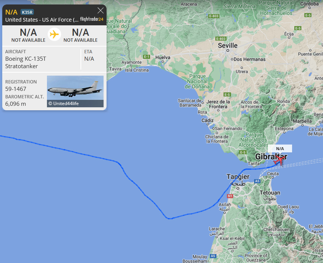This screenshot has height=263, width=323.
Task: Click the N/A callsign label above aircraft
Action: click(280, 149)
